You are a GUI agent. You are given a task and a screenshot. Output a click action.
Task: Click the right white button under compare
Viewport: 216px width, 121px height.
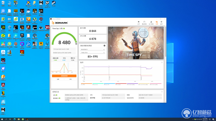[70, 79]
